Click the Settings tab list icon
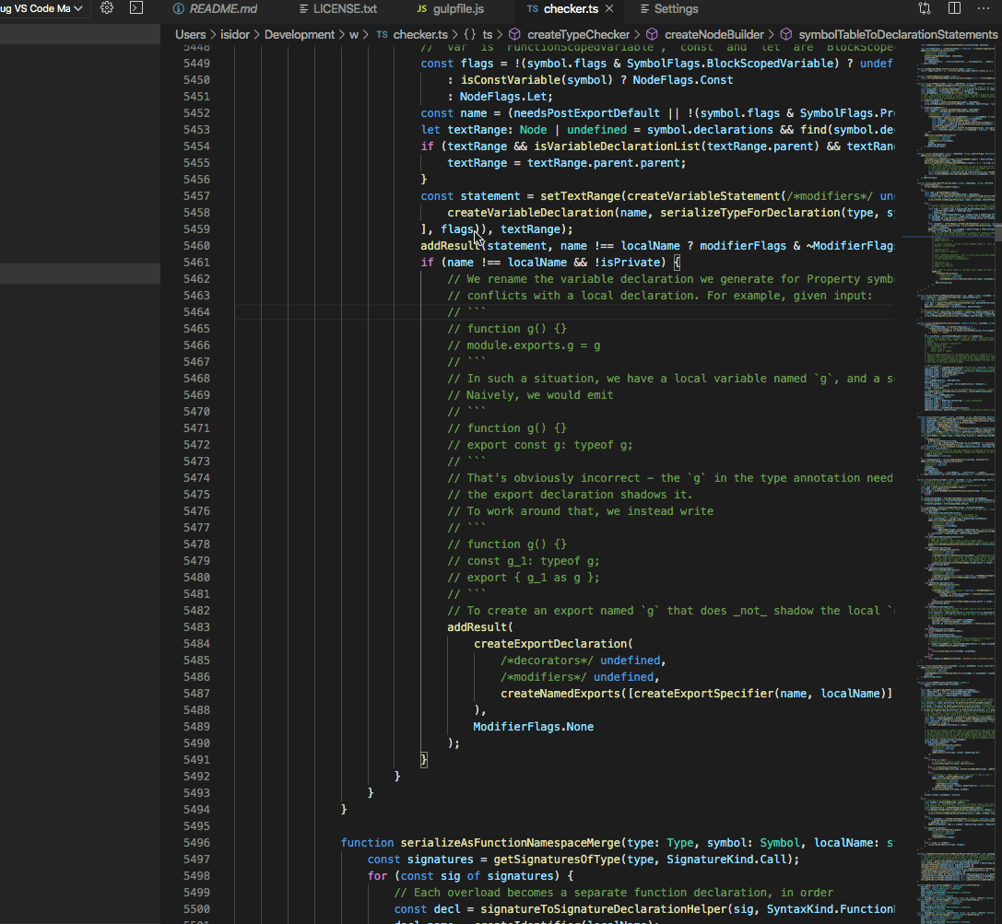Viewport: 1002px width, 924px height. coord(644,9)
